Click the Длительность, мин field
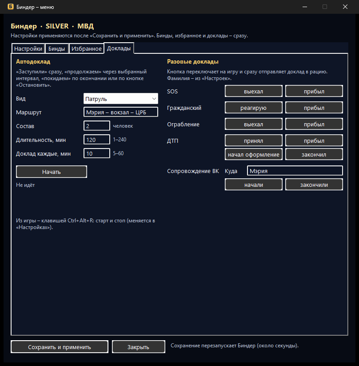The image size is (359, 366). pos(96,140)
